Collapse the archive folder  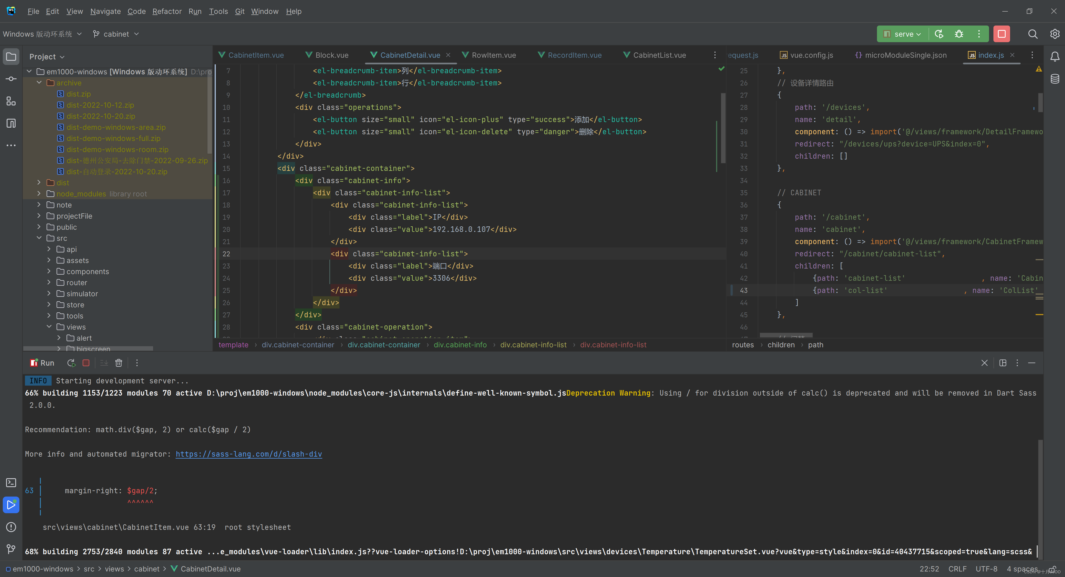[39, 83]
